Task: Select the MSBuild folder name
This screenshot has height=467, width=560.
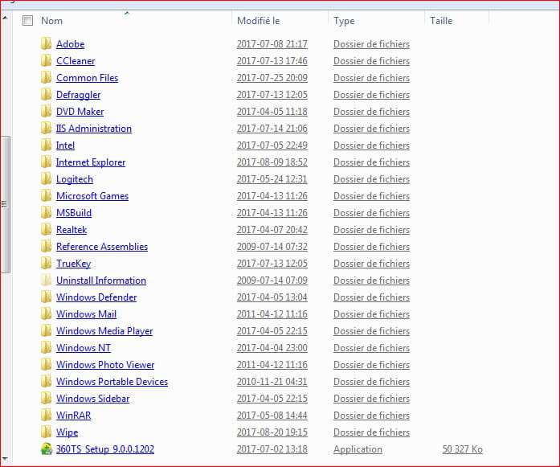Action: pyautogui.click(x=74, y=212)
